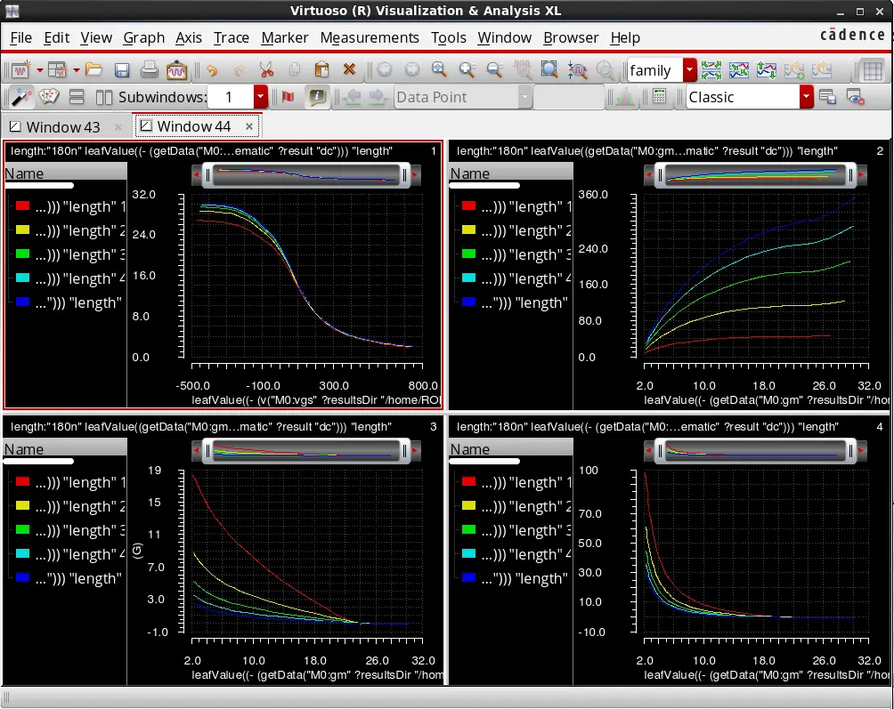The image size is (894, 709).
Task: Click the zoom strip slider in subwindow 2
Action: click(x=755, y=175)
